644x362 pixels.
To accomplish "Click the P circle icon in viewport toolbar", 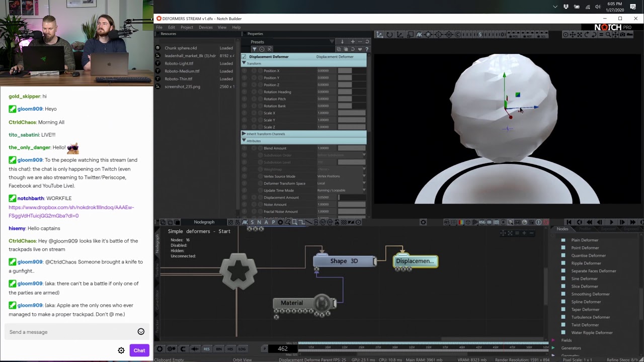I will (x=428, y=35).
